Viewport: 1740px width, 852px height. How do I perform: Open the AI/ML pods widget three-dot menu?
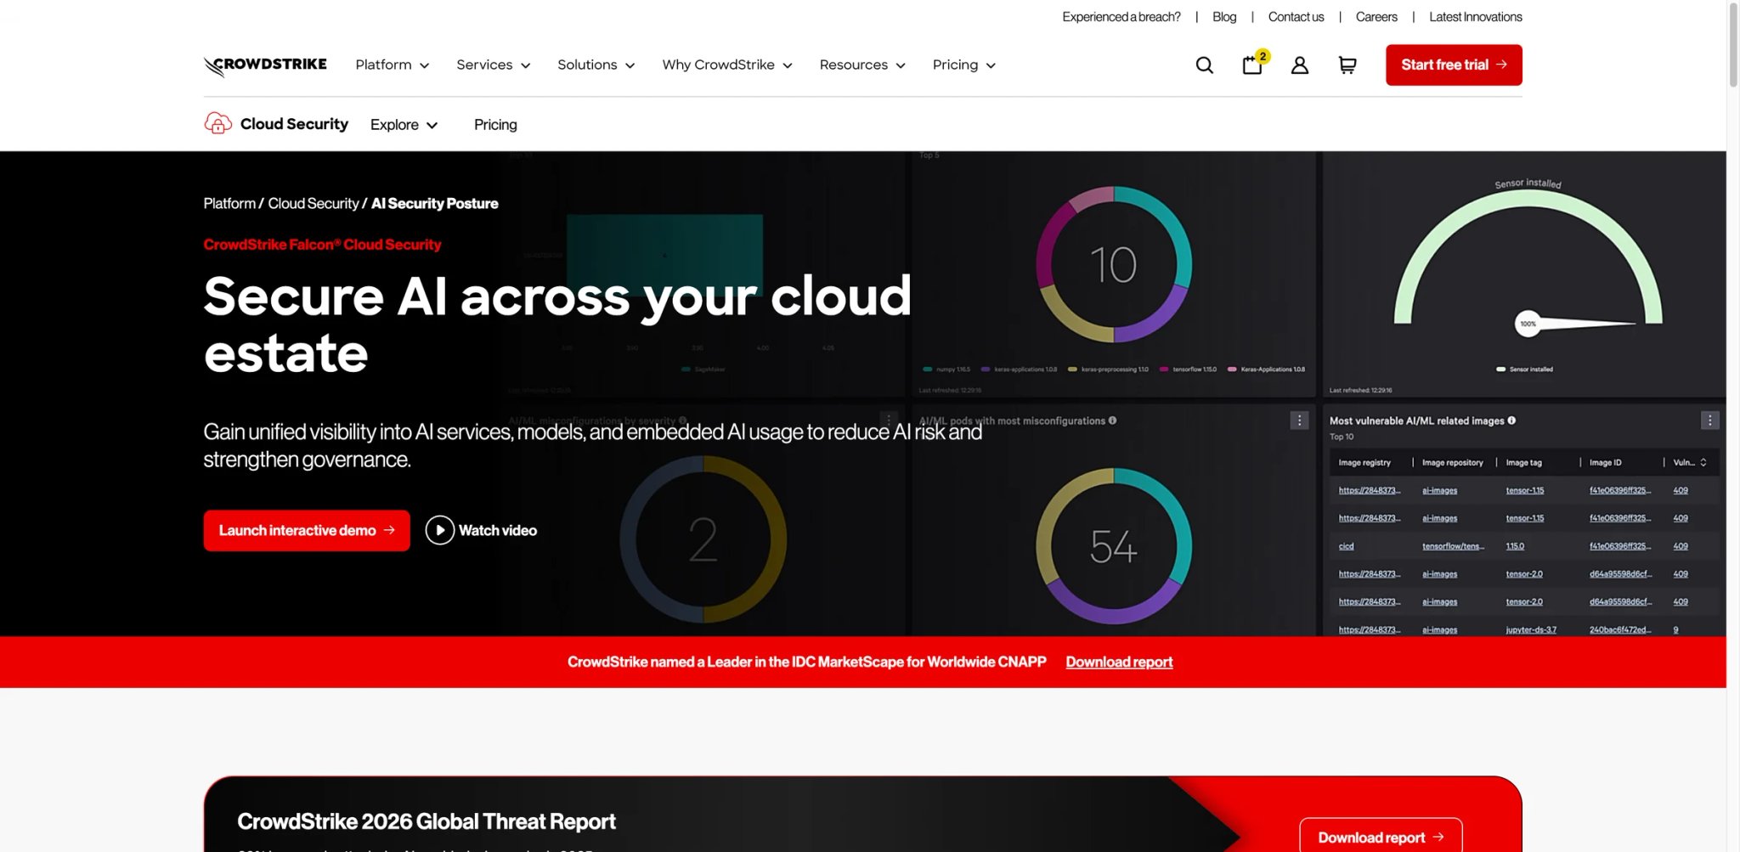click(1299, 420)
